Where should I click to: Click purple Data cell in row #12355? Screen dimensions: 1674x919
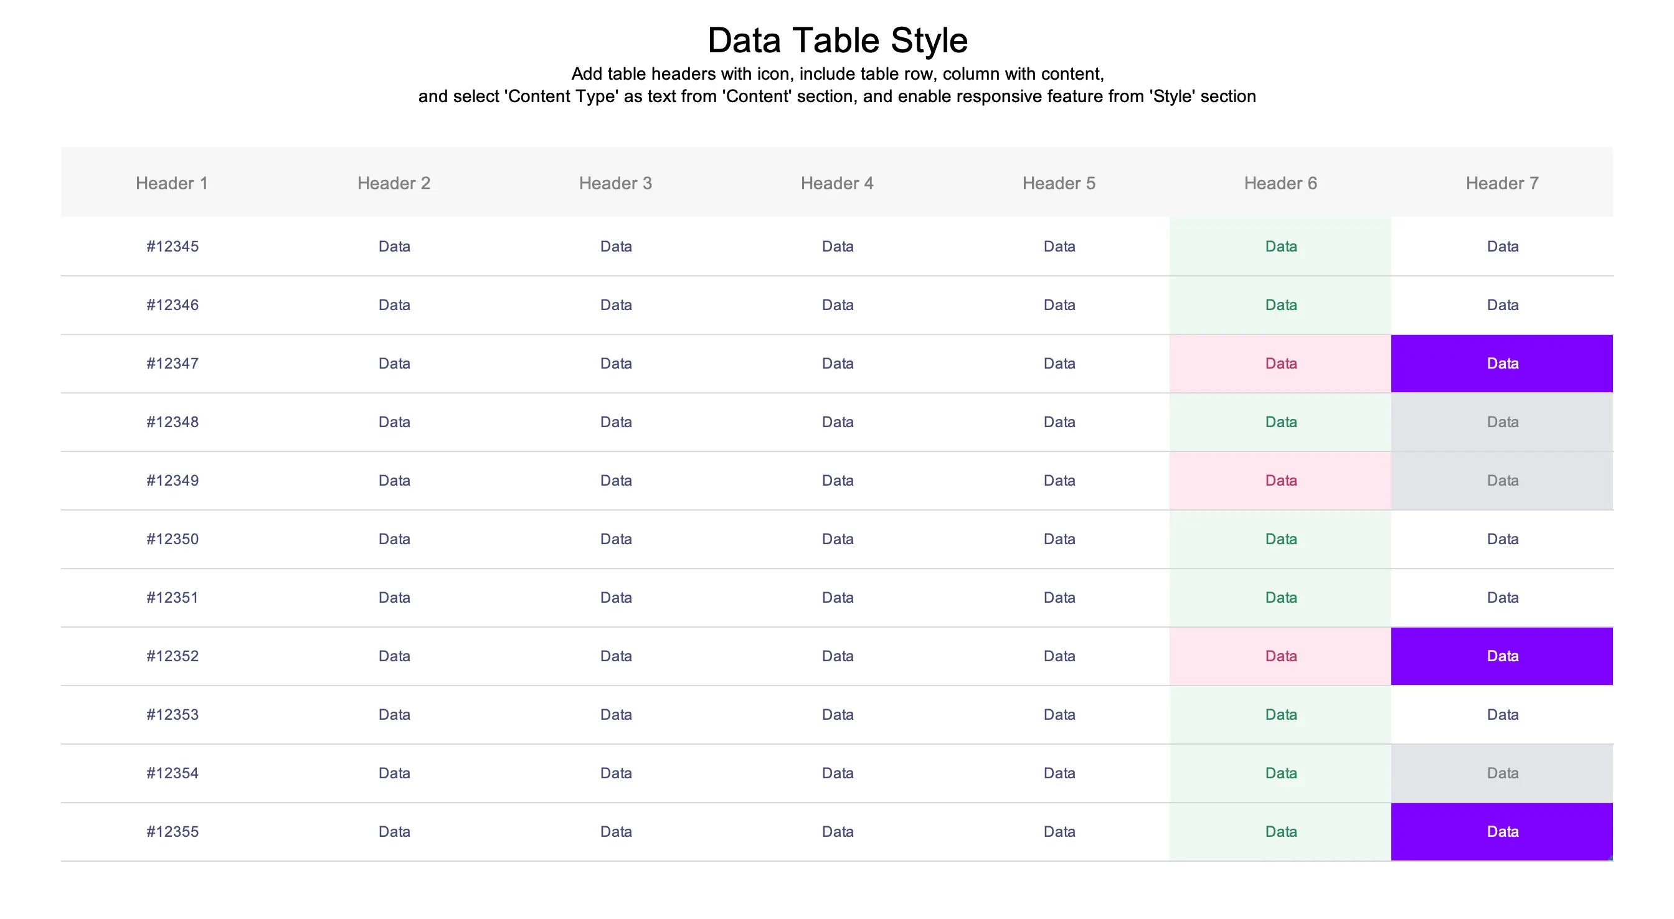(x=1501, y=831)
